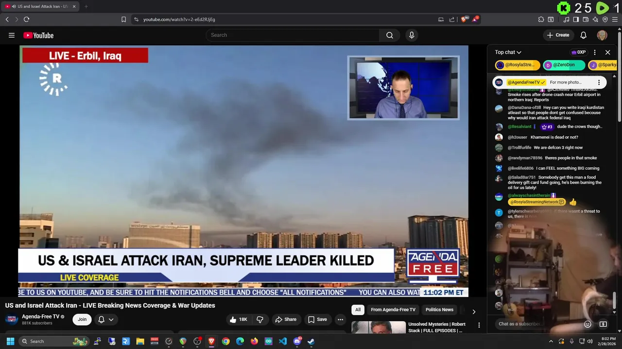Click the Join membership button
The height and width of the screenshot is (349, 622).
82,319
